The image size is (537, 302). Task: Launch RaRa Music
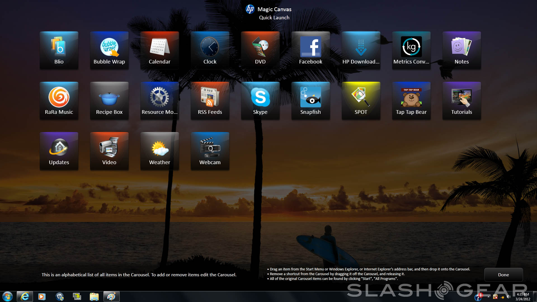59,101
